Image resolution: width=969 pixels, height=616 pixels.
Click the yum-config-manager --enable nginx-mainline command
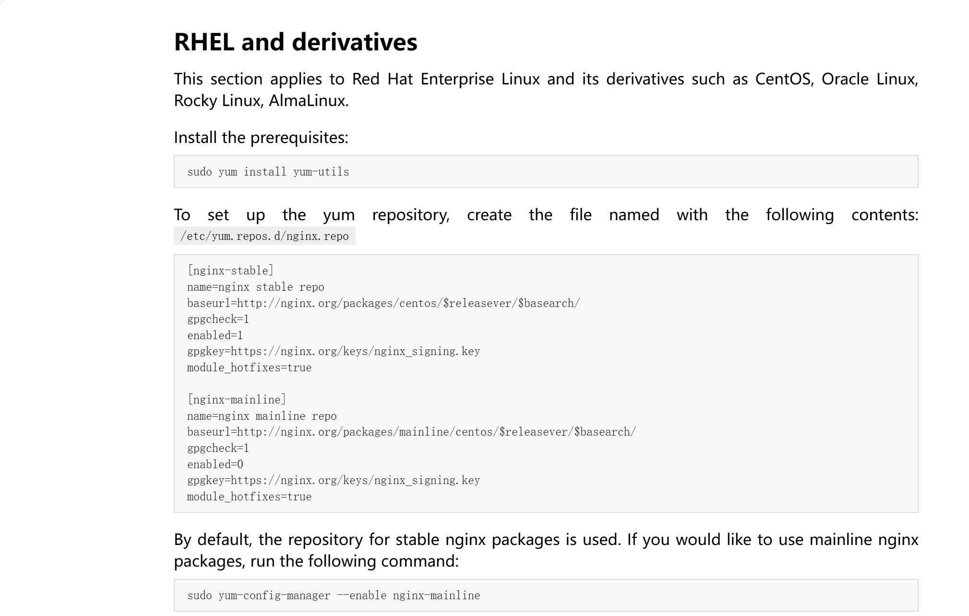coord(333,595)
